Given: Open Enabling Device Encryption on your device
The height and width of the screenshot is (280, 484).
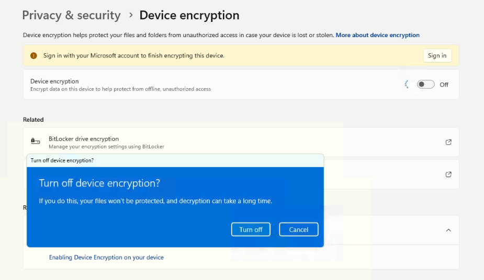Looking at the screenshot, I should point(106,257).
